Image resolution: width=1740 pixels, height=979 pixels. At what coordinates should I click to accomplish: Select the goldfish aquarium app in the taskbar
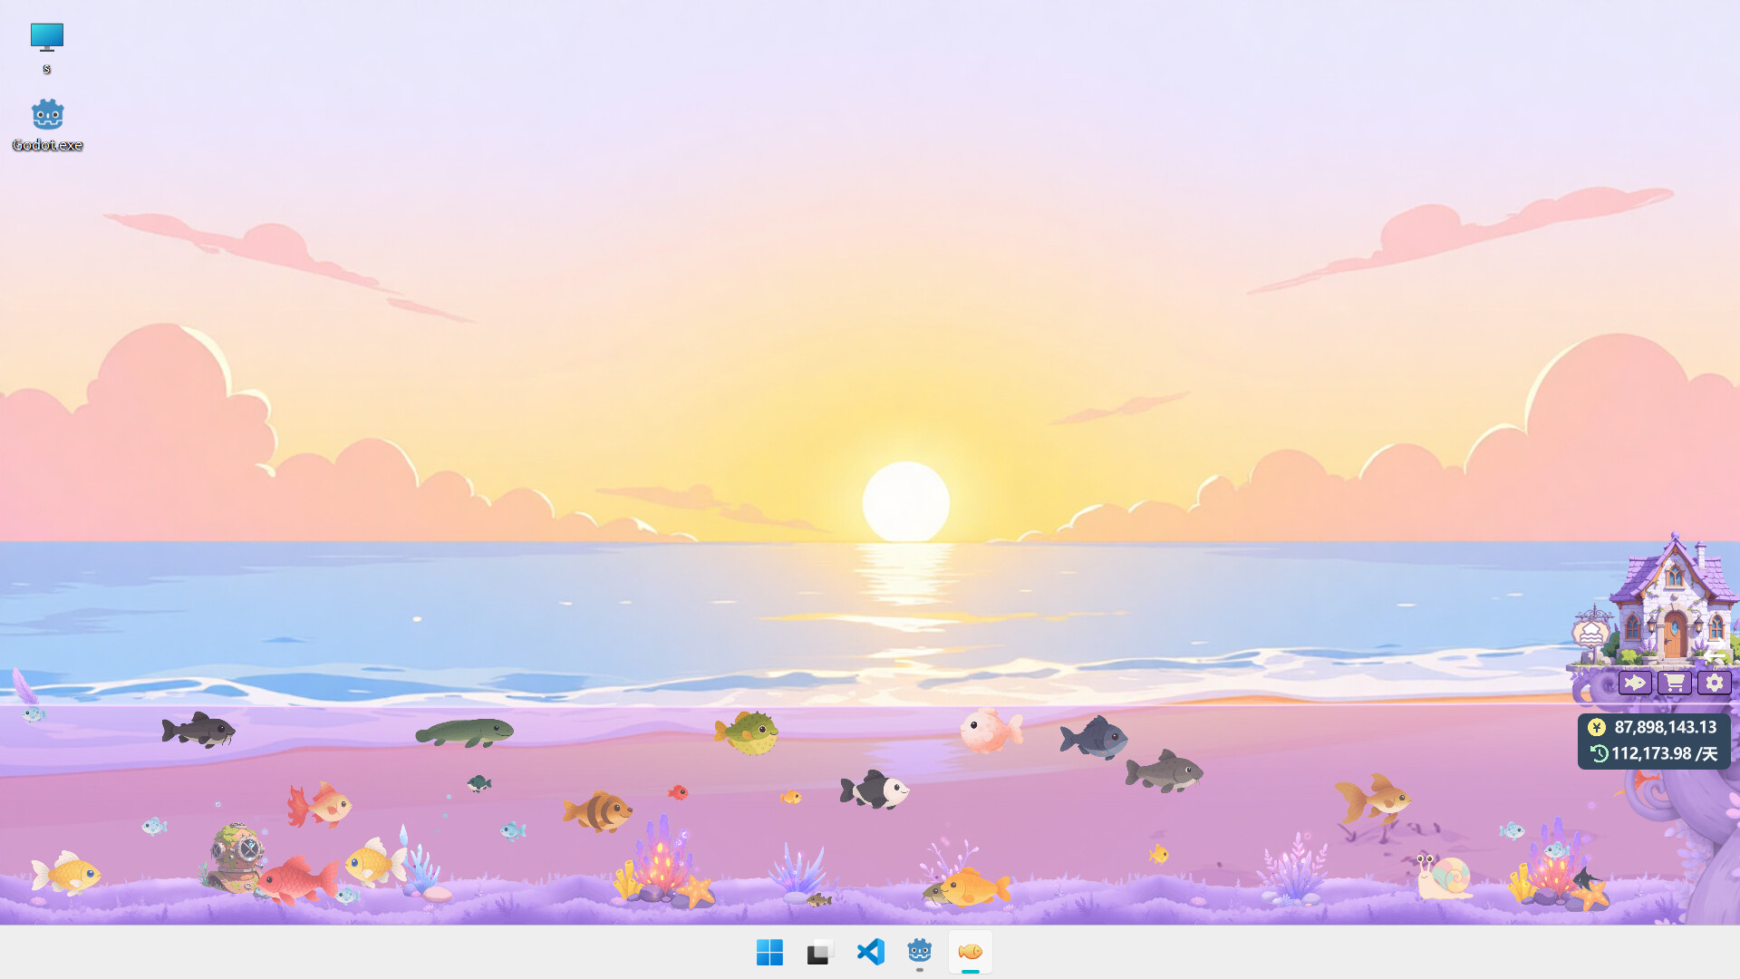point(970,952)
